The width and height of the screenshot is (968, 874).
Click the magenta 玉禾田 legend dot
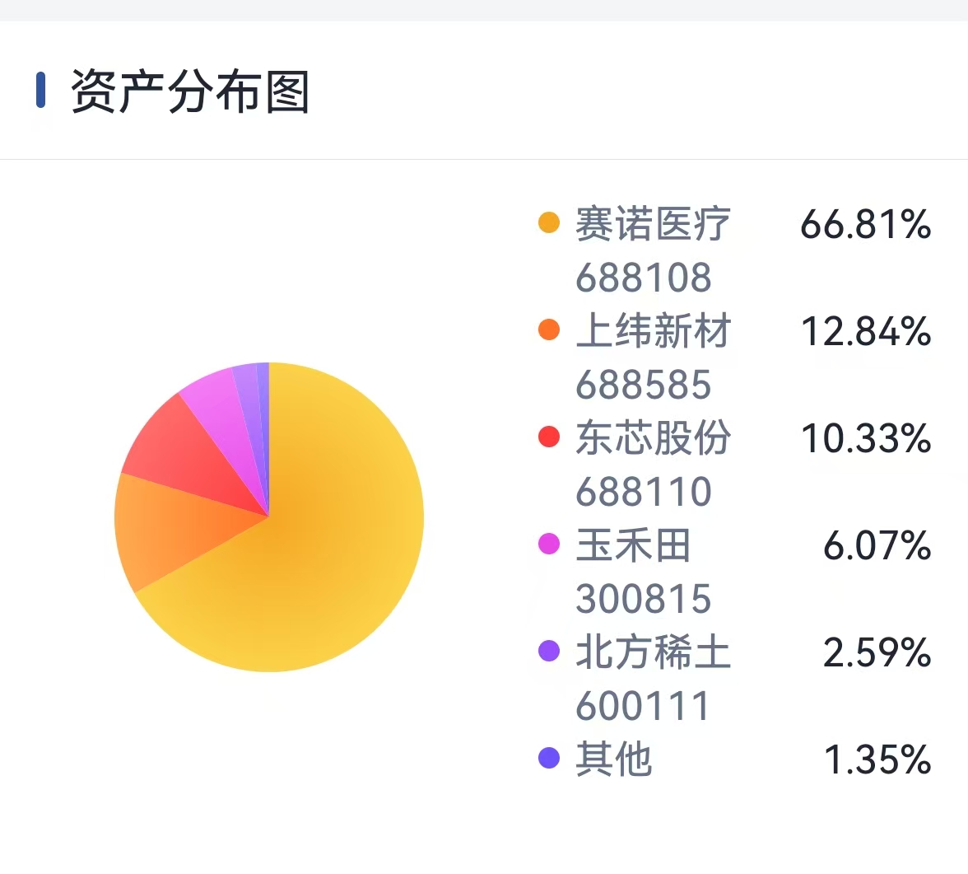[549, 544]
